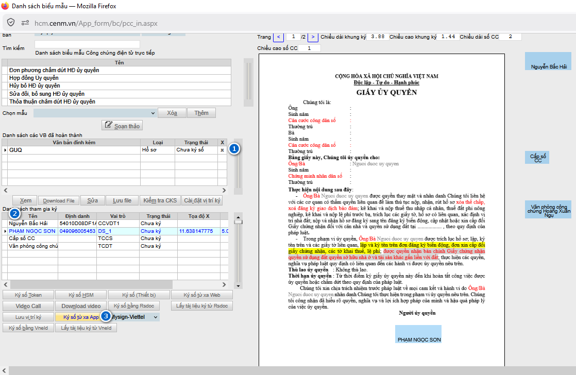
Task: Click the Ký số (Thiết bị) button
Action: [139, 295]
